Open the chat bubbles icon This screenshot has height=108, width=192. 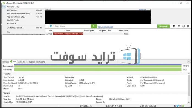pyautogui.click(x=179, y=26)
